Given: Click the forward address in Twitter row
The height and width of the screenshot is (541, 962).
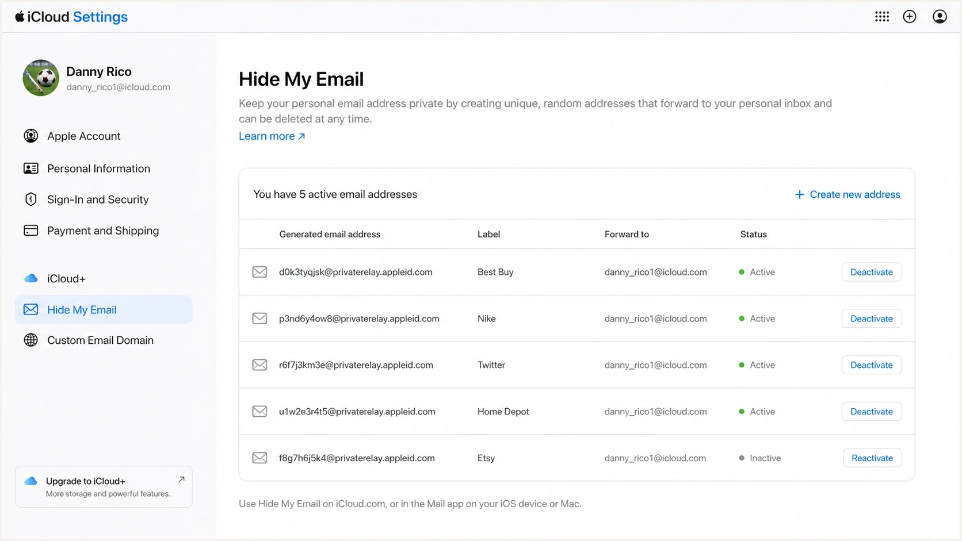Looking at the screenshot, I should 655,365.
